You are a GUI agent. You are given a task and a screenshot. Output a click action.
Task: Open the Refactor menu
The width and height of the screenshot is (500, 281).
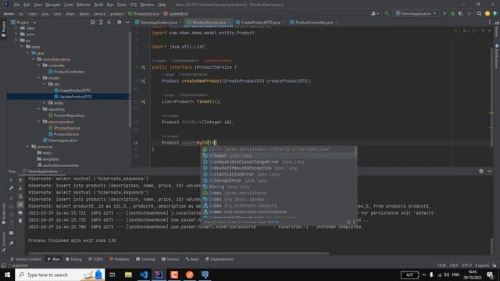(84, 5)
